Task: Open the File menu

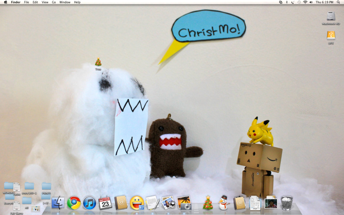Action: pos(27,2)
